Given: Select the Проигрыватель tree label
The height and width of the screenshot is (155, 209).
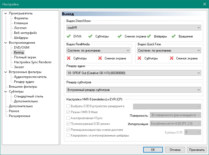Looking at the screenshot, I should point(21,13).
